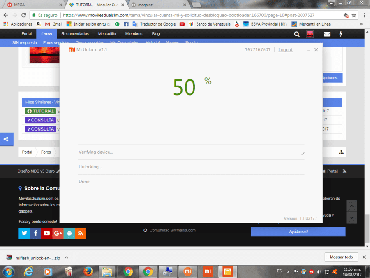This screenshot has width=370, height=278.
Task: Bookmark this page with the star icon
Action: [x=354, y=15]
